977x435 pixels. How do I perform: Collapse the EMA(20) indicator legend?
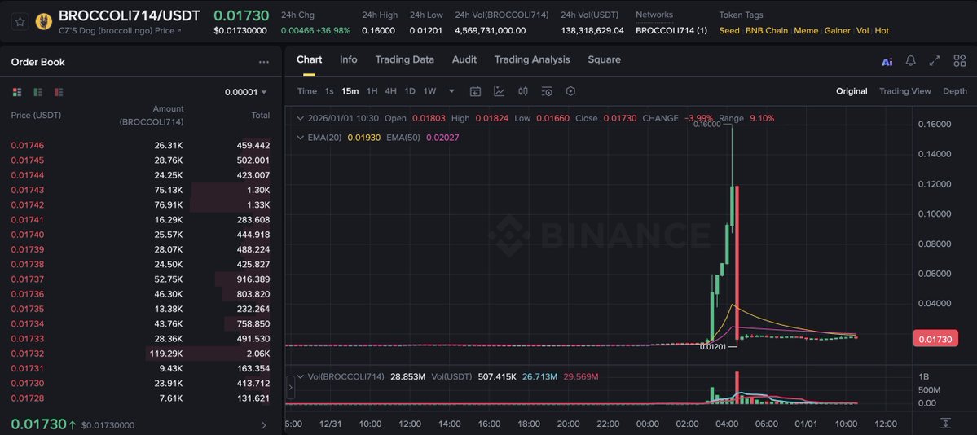[300, 138]
